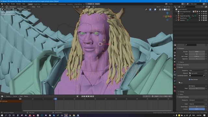Viewport: 208px width, 117px height.
Task: Open the Display As Rendered dropdown
Action: point(197,100)
